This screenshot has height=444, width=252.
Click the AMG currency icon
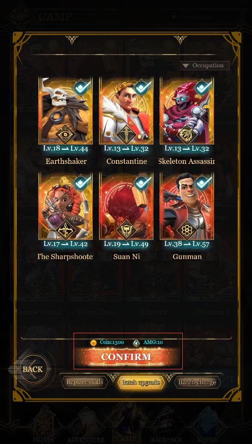coord(136,343)
